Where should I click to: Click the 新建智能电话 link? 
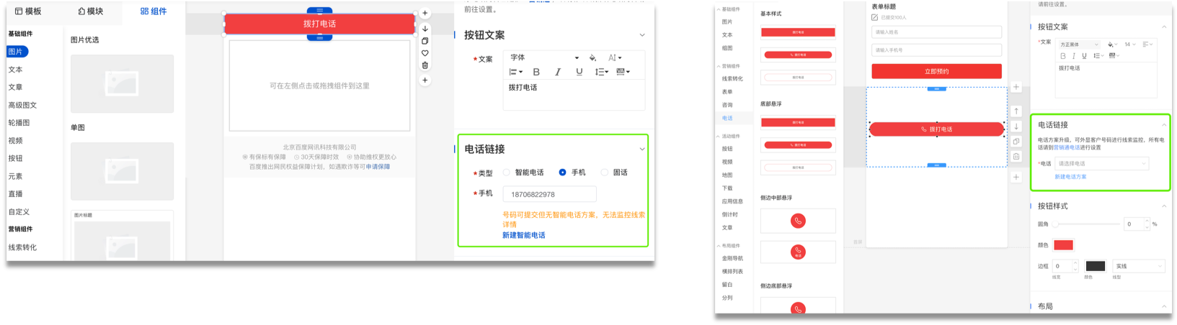tap(523, 235)
